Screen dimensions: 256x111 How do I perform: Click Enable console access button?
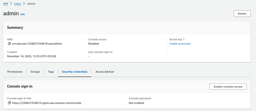(x=228, y=86)
